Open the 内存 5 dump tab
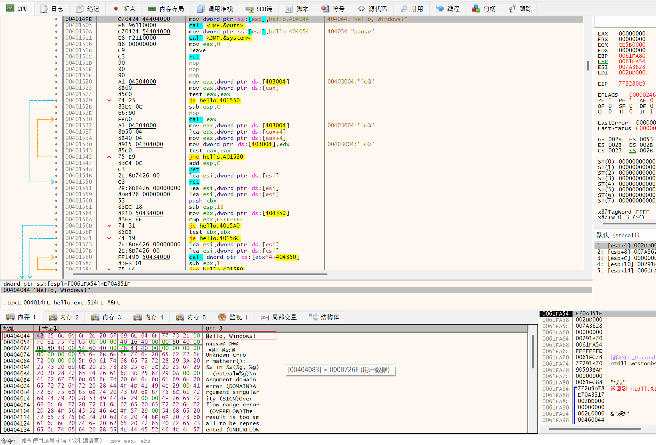The image size is (656, 445). click(x=191, y=317)
